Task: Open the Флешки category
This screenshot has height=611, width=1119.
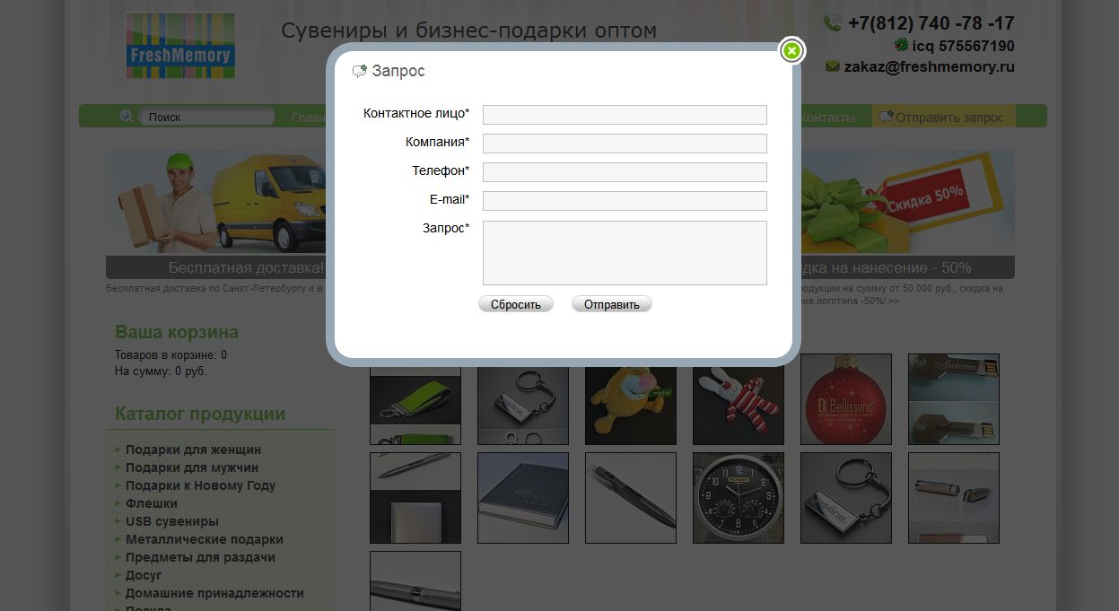Action: (152, 503)
